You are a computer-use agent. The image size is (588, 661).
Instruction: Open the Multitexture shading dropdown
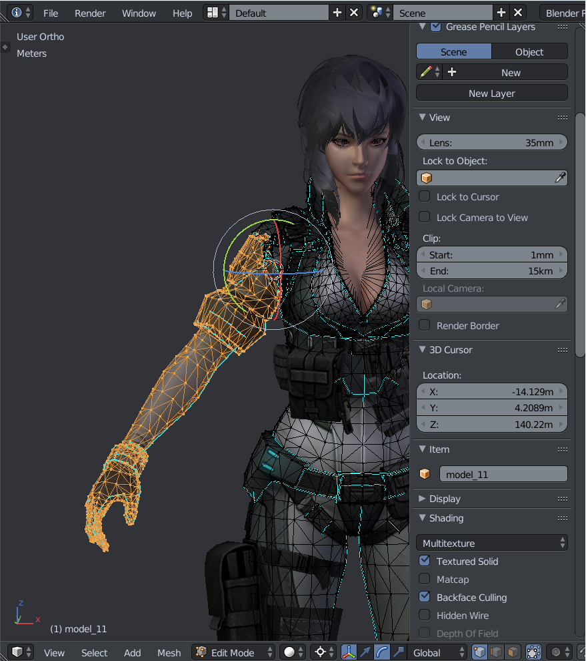coord(491,543)
